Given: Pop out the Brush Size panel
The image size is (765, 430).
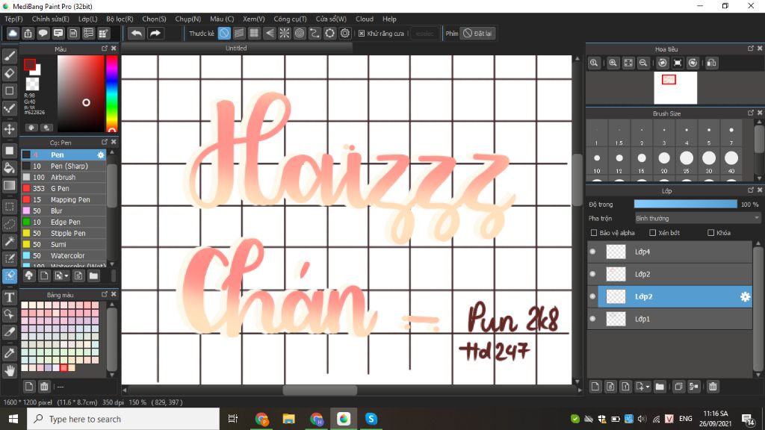Looking at the screenshot, I should pyautogui.click(x=750, y=113).
